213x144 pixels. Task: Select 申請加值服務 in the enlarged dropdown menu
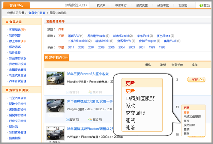pos(140,98)
